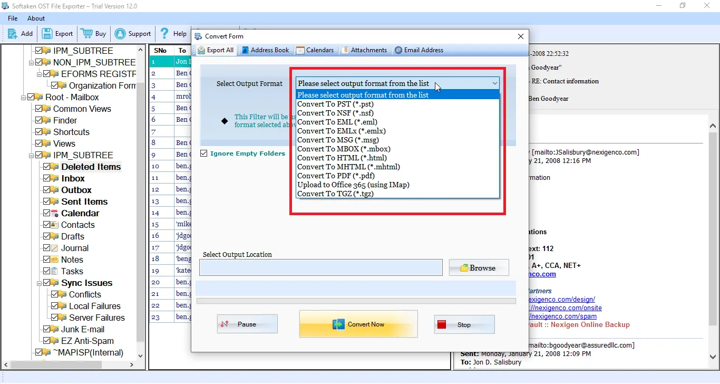Start conversion with Convert Now
720x384 pixels.
[x=358, y=324]
